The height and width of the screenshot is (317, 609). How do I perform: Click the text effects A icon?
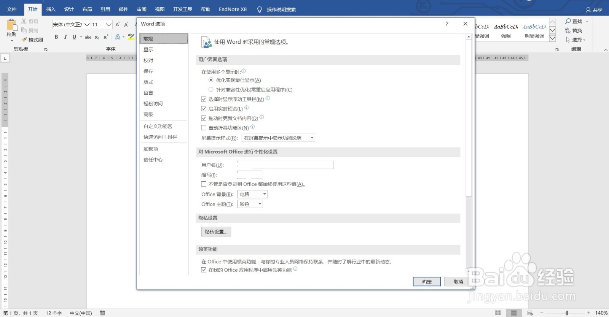click(x=118, y=37)
